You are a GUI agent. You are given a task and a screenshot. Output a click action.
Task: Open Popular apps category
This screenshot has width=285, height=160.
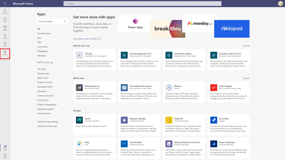coord(43,73)
